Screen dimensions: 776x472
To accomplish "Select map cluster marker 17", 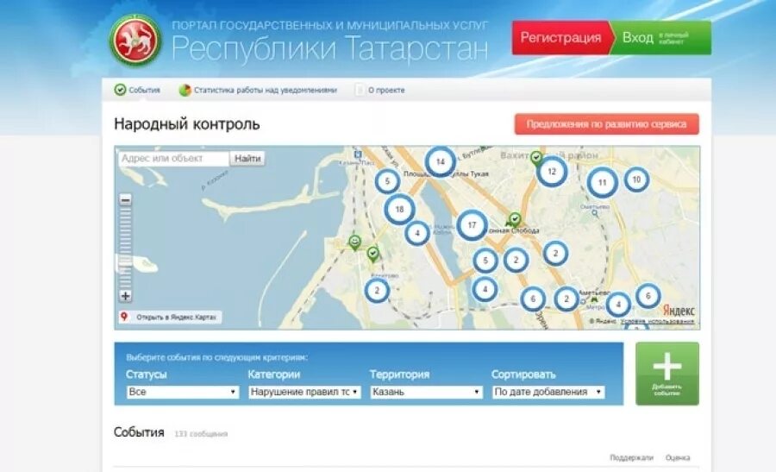I will tap(472, 225).
